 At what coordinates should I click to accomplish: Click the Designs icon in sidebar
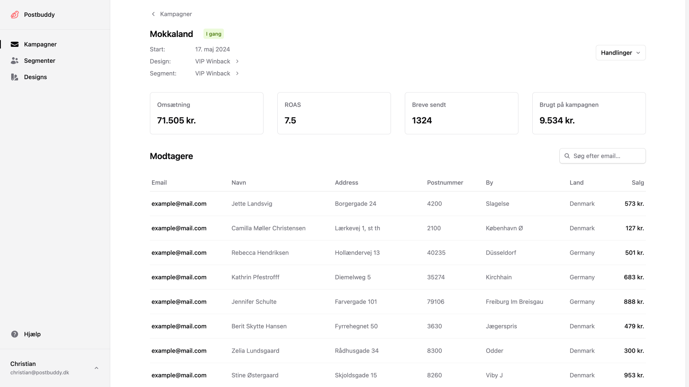15,77
